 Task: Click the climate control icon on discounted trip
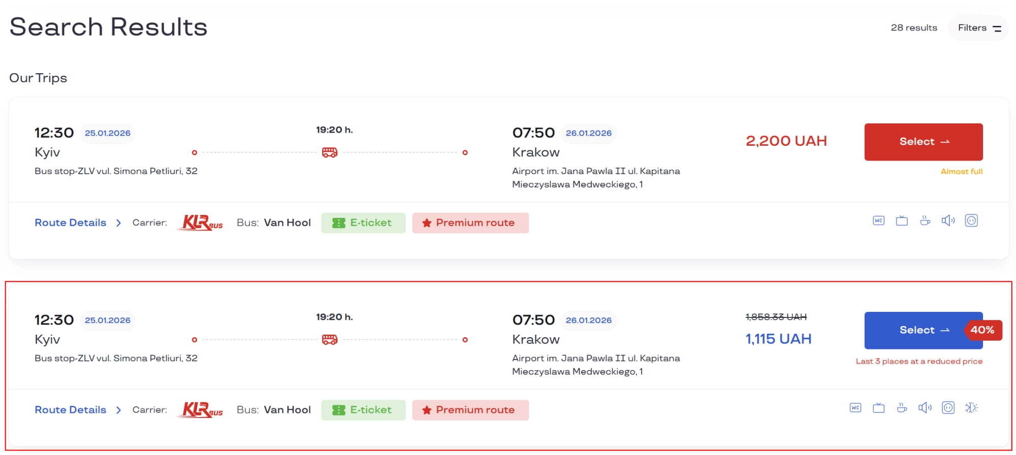point(971,407)
